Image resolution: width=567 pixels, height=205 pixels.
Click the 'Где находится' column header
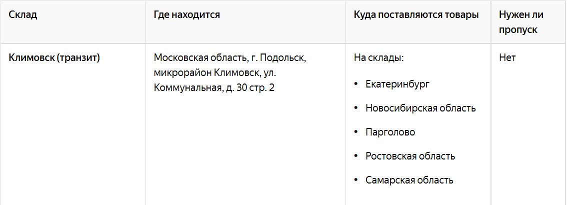186,15
